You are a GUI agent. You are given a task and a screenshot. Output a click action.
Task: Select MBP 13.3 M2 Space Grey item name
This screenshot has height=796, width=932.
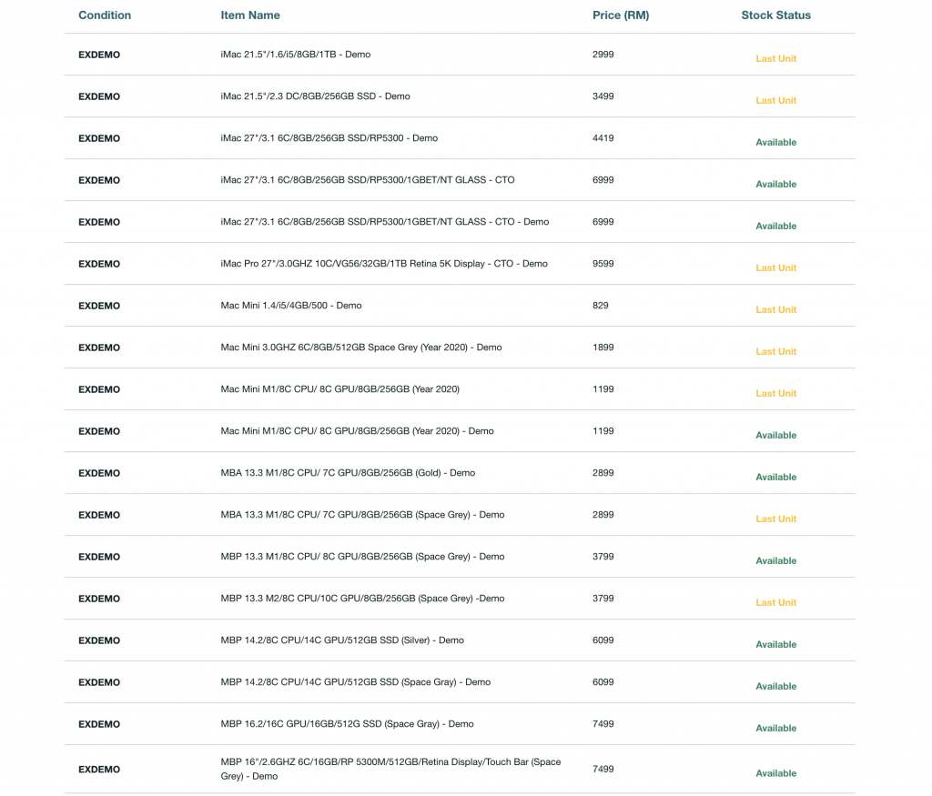[x=362, y=599]
